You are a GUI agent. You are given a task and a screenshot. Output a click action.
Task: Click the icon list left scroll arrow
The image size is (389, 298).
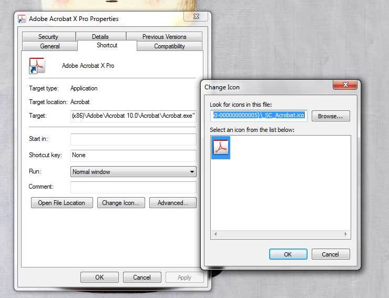(x=216, y=234)
